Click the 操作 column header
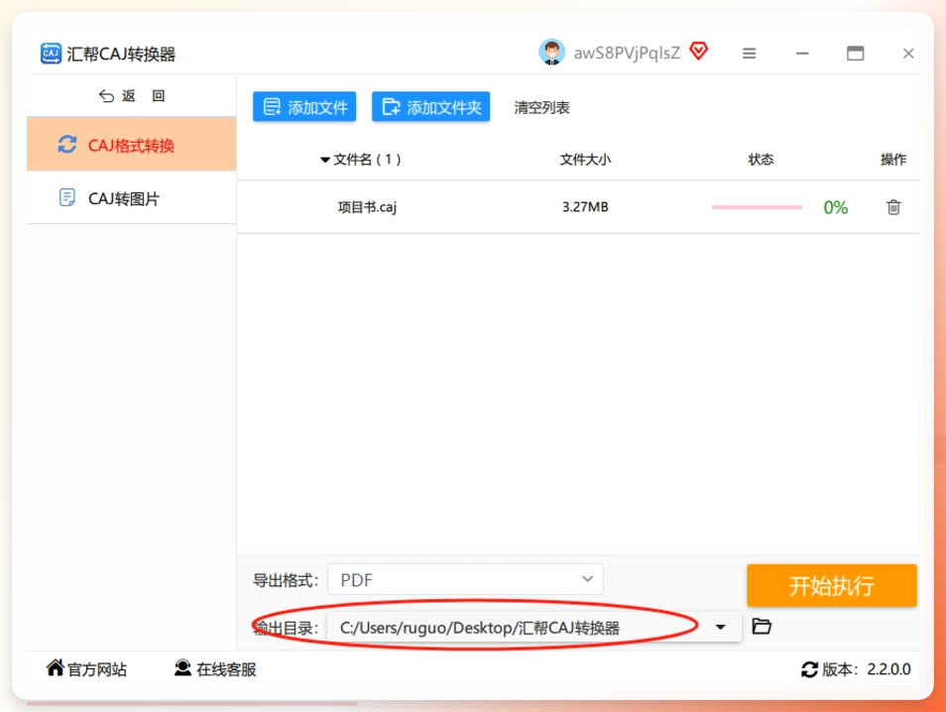 click(893, 160)
